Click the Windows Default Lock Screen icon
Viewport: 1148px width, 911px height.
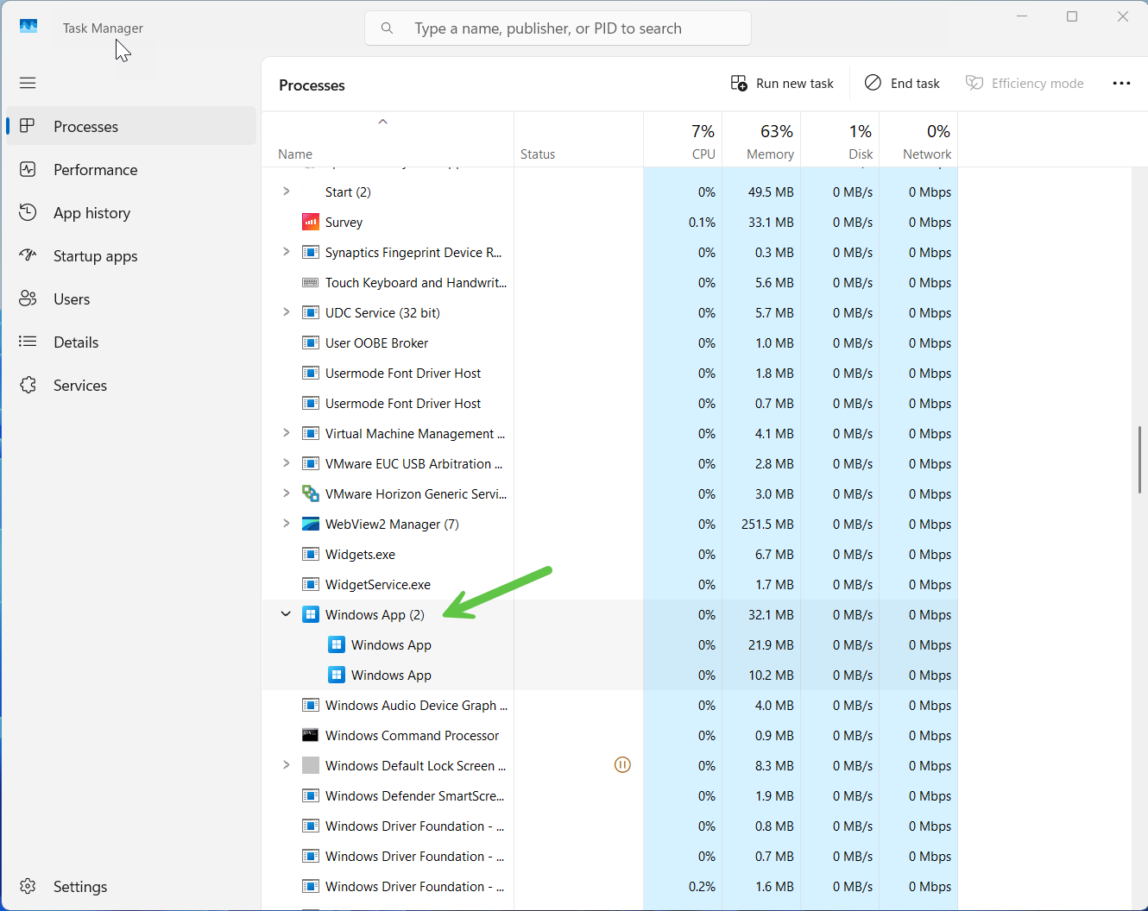pos(311,765)
